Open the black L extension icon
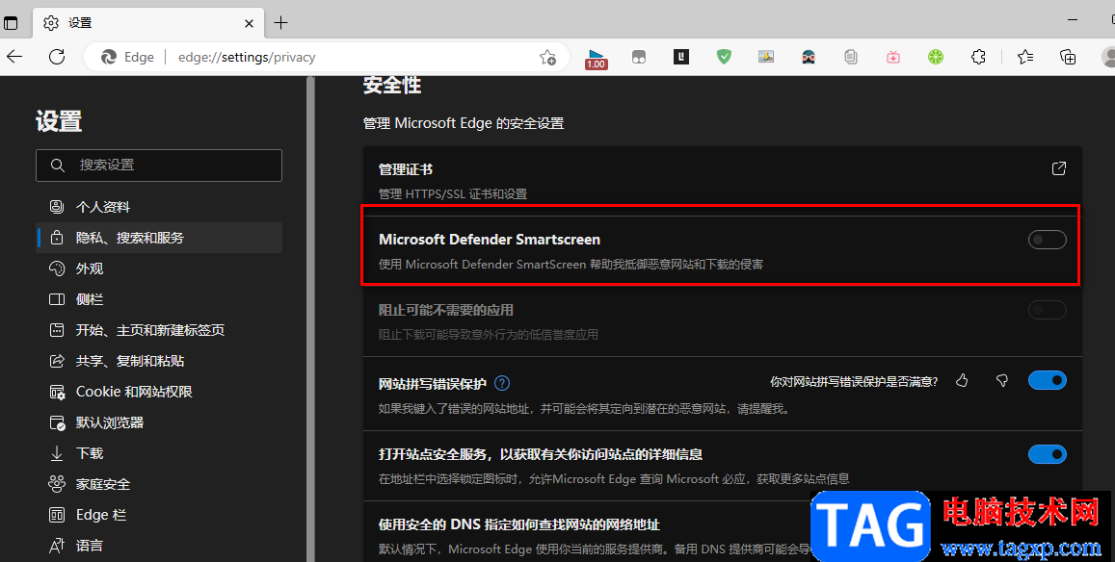This screenshot has width=1115, height=562. (681, 57)
